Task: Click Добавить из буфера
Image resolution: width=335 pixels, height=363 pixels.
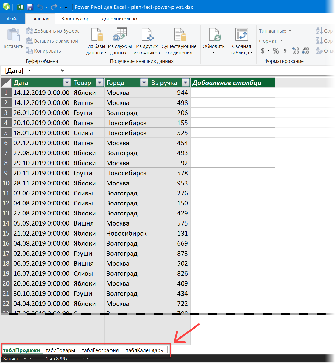Action: click(x=53, y=31)
